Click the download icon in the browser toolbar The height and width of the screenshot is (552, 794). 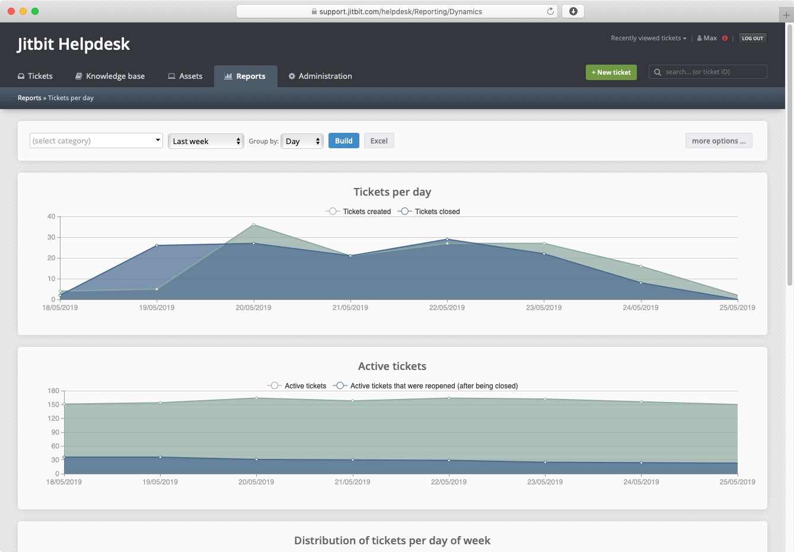click(x=573, y=11)
